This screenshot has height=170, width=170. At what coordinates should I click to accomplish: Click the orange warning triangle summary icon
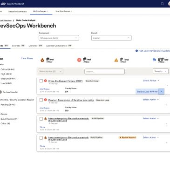click(x=116, y=60)
